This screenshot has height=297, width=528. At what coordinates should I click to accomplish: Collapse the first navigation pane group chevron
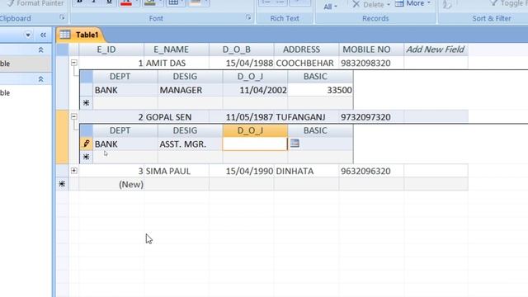coord(40,49)
